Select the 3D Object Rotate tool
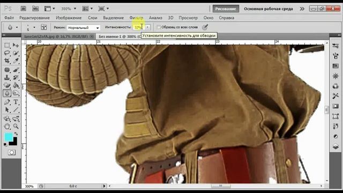 tap(7, 119)
